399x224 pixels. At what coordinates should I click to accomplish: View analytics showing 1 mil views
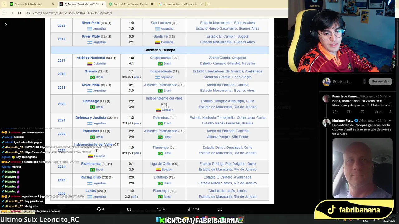pyautogui.click(x=193, y=209)
